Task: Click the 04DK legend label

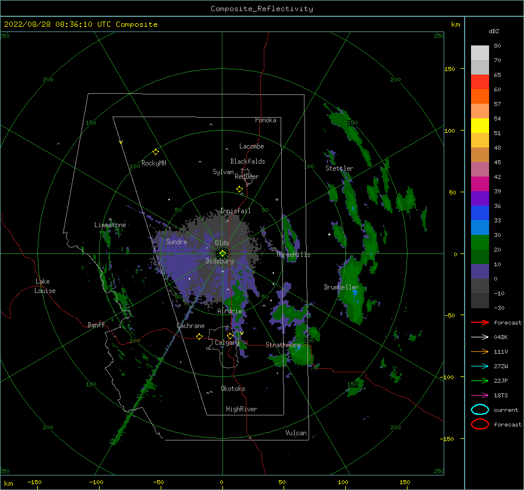Action: 501,337
